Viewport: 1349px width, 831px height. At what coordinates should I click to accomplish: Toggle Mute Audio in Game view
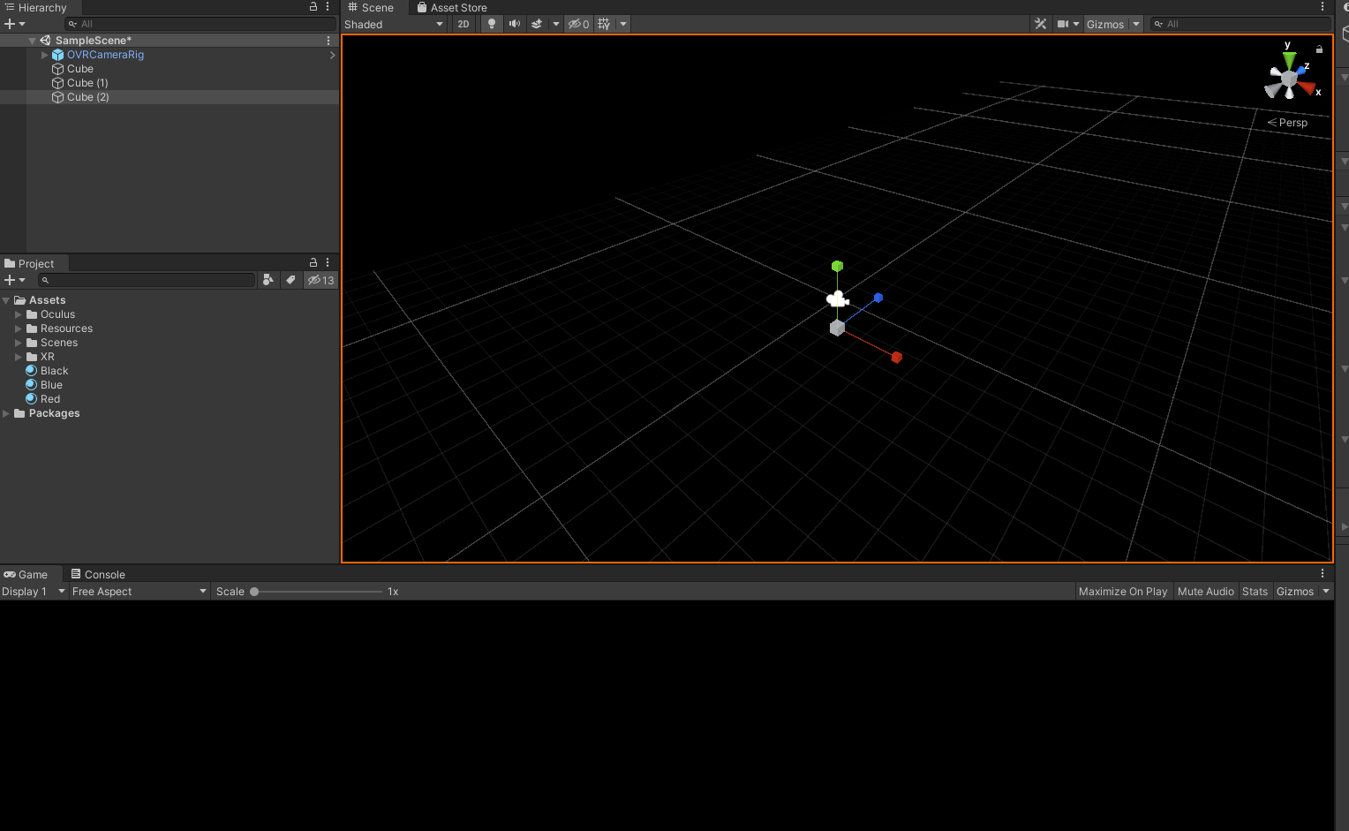(1205, 592)
